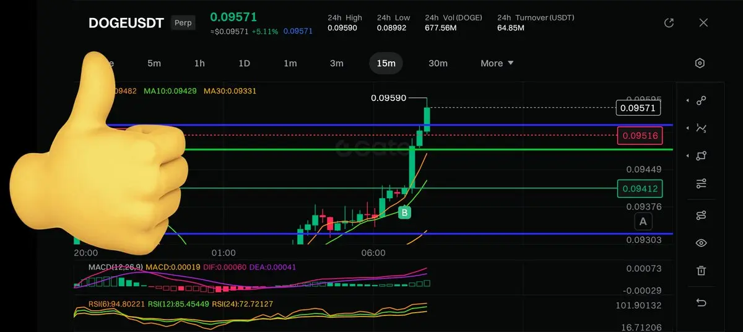The height and width of the screenshot is (332, 743).
Task: Expand the zigzag path tool options arrow
Action: [687, 128]
